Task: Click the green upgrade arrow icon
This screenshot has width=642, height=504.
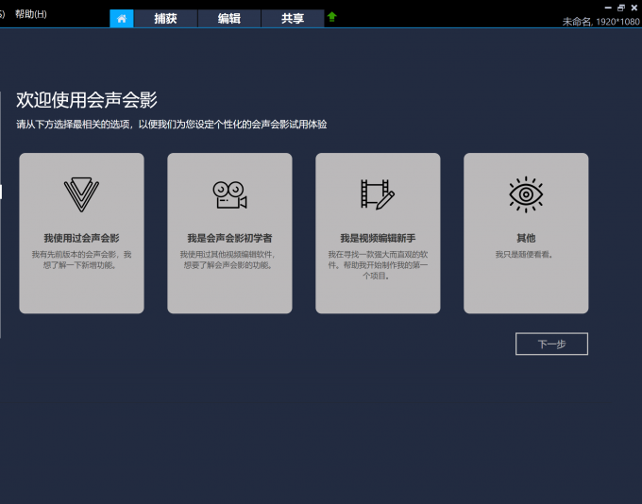Action: click(x=331, y=17)
